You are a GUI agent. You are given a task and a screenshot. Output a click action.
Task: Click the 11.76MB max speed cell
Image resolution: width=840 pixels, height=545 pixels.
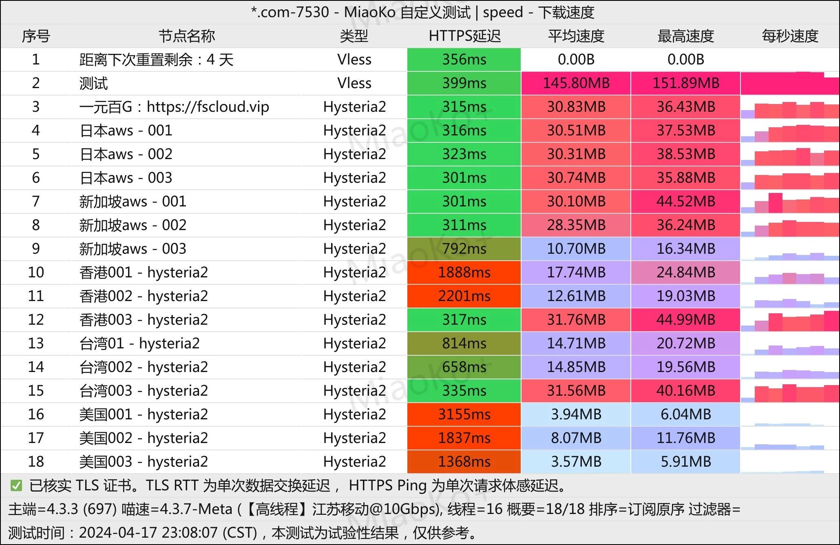coord(686,438)
